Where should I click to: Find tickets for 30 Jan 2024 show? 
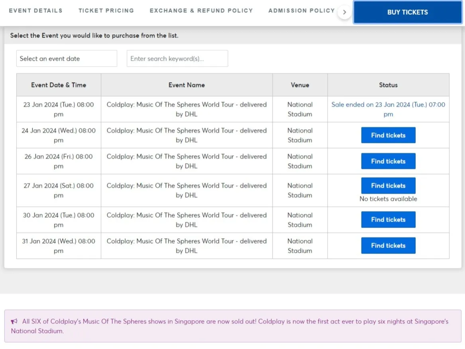coord(388,219)
